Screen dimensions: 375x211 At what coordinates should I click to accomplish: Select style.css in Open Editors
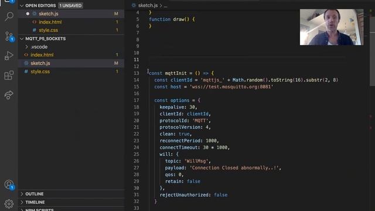[71, 30]
